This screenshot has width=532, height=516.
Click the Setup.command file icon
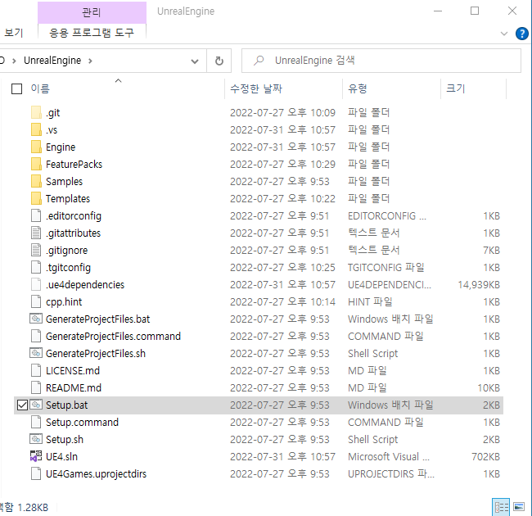click(36, 422)
